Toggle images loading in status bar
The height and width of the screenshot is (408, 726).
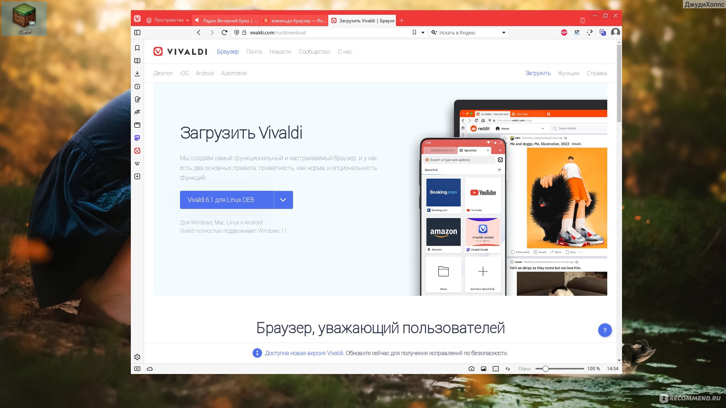point(484,369)
